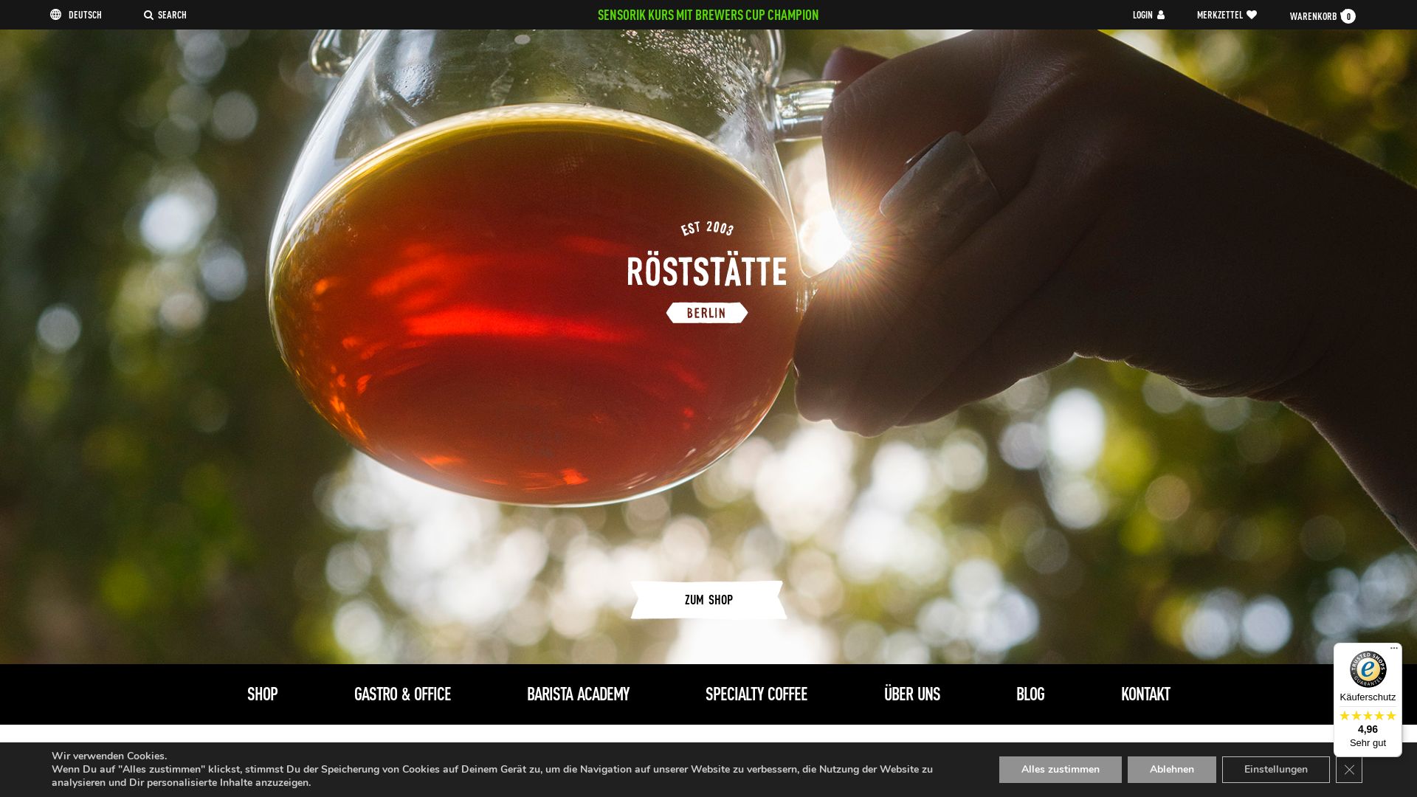
Task: Open the SHOP menu item
Action: (x=262, y=694)
